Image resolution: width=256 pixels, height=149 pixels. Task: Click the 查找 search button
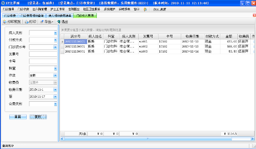pyautogui.click(x=38, y=117)
